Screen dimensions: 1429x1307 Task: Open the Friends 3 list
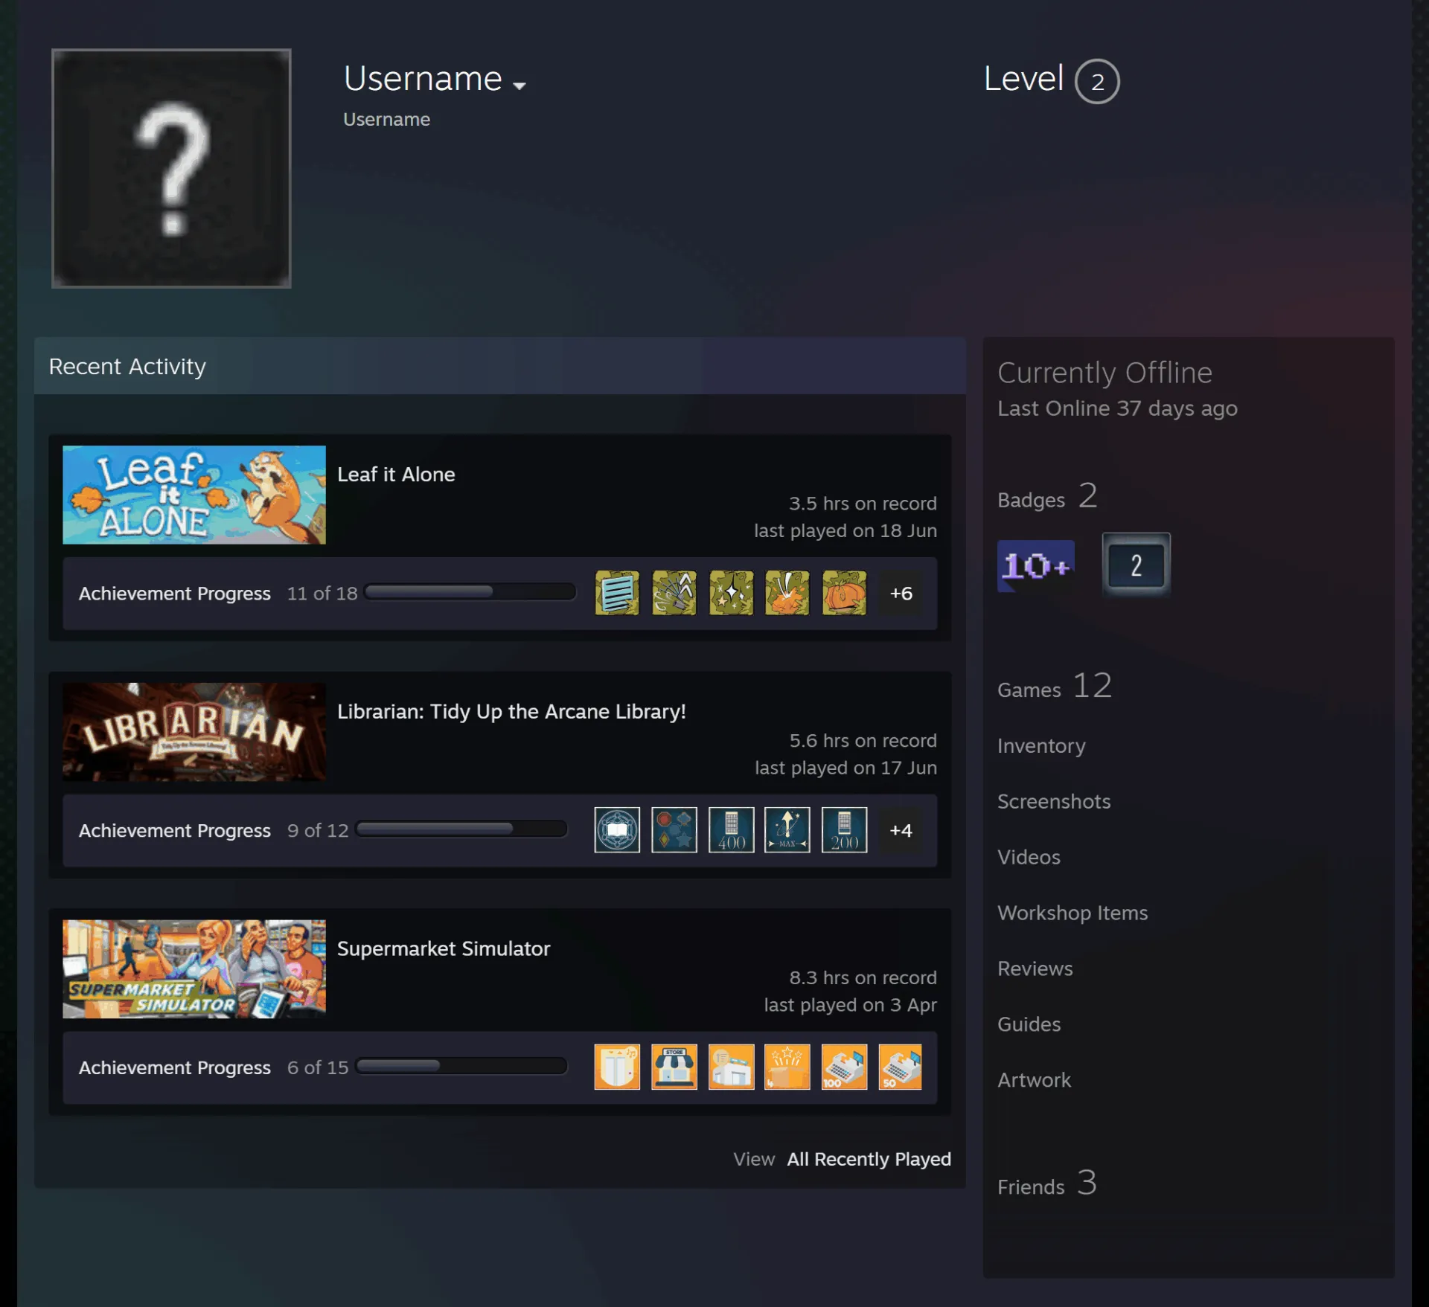[x=1047, y=1184]
